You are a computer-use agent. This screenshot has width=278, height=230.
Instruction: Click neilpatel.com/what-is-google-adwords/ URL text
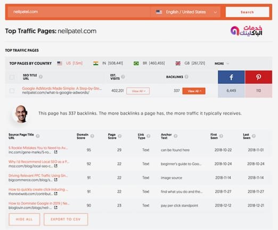coord(56,93)
